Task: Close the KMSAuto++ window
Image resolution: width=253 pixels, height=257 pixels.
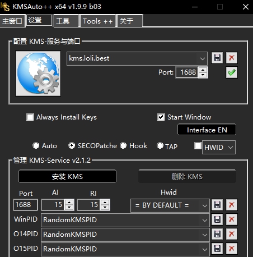Action: pos(246,7)
